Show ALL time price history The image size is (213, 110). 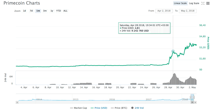(65, 11)
